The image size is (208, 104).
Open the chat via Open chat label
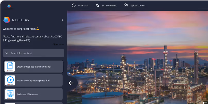pyautogui.click(x=83, y=6)
